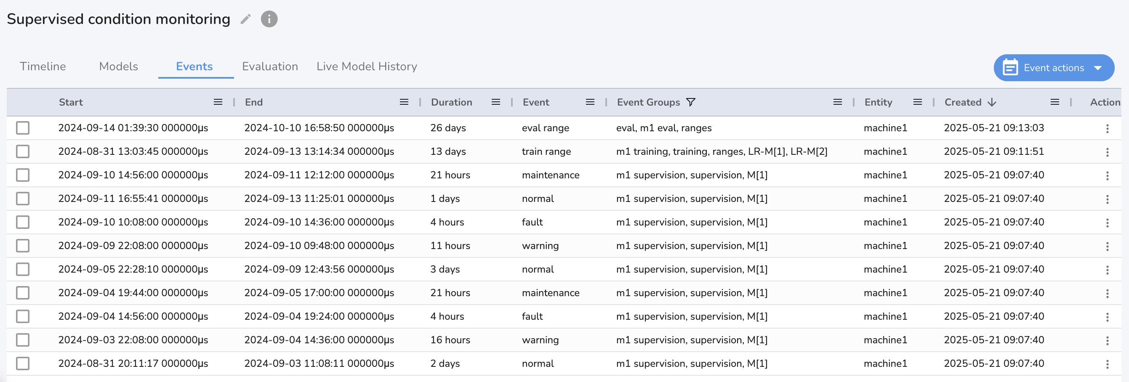
Task: Open actions menu for train range row
Action: pyautogui.click(x=1107, y=152)
